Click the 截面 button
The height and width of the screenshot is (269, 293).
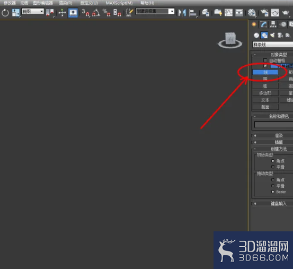pos(265,107)
